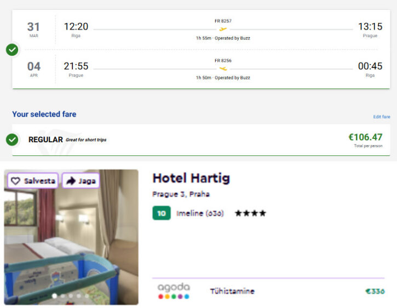Select the first image carousel dot
The image size is (397, 308).
(x=54, y=296)
